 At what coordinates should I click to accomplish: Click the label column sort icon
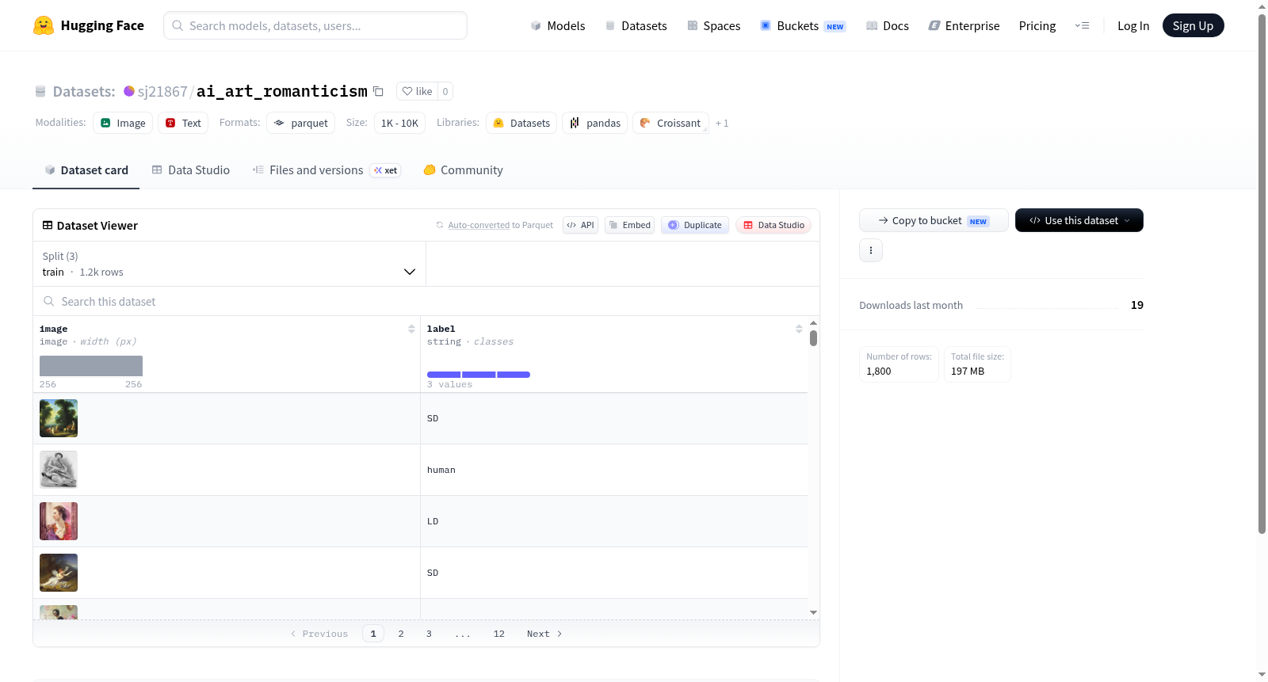pos(799,329)
